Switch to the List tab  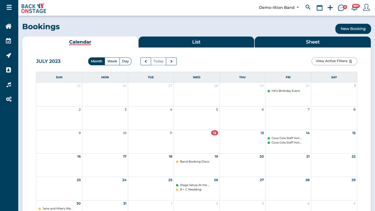[x=196, y=42]
